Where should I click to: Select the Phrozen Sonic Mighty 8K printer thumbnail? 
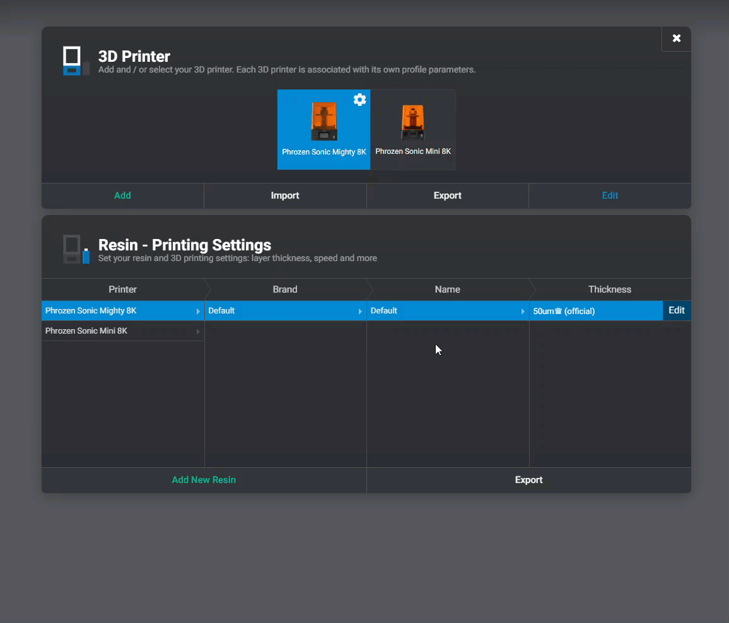tap(324, 129)
